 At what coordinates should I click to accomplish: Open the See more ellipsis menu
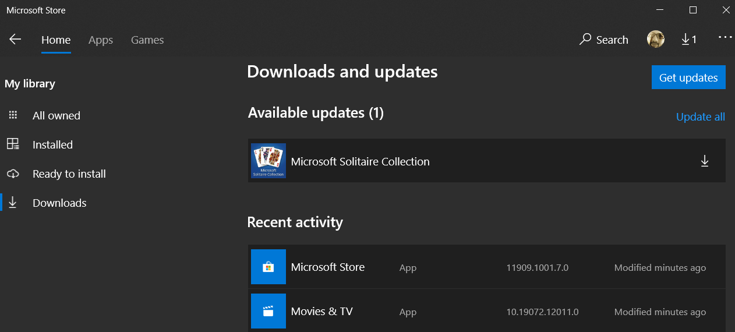point(725,37)
